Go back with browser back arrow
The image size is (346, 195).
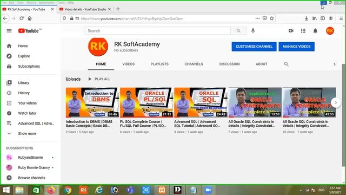point(5,18)
